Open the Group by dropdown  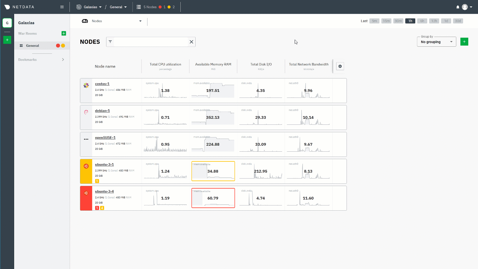click(x=437, y=41)
